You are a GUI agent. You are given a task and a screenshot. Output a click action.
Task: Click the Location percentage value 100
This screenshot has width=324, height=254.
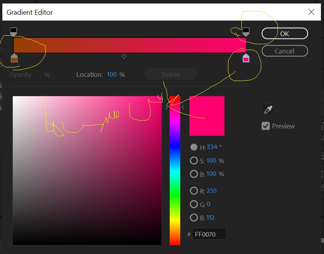click(112, 74)
